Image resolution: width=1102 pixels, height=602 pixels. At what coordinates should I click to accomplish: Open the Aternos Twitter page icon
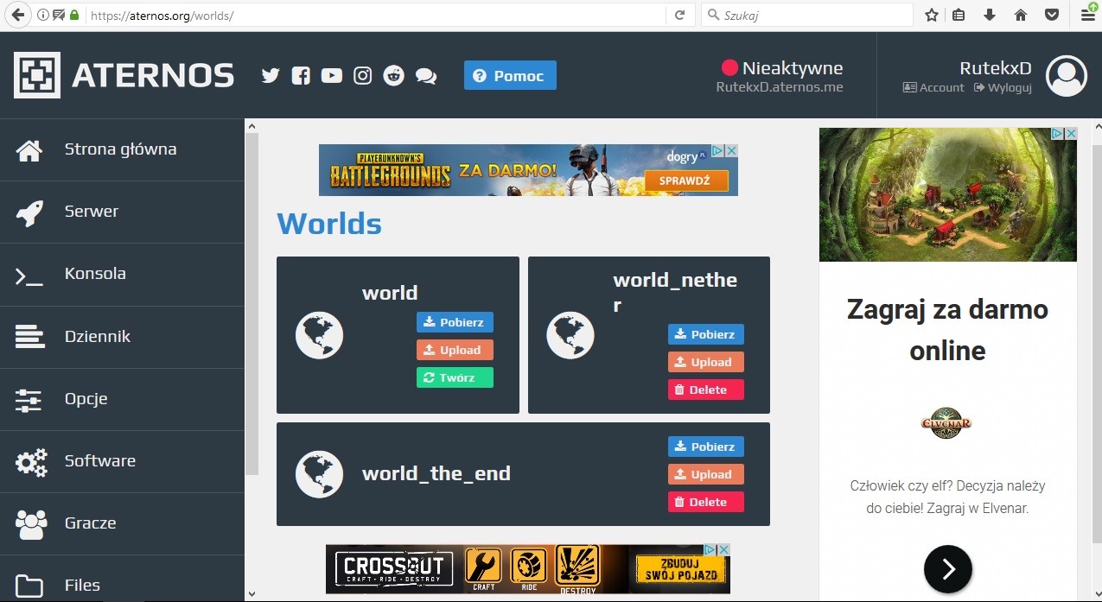point(271,76)
